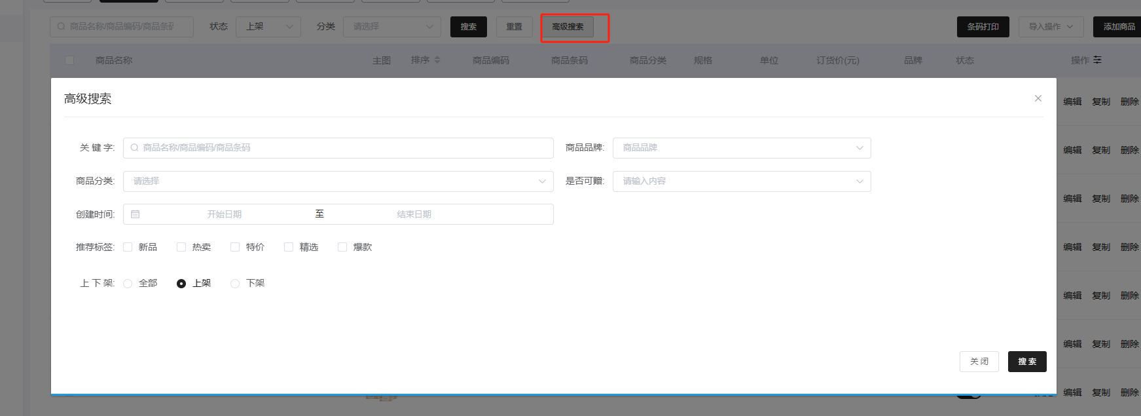Click the calendar icon in 创建时间 field
The image size is (1141, 416).
(136, 214)
